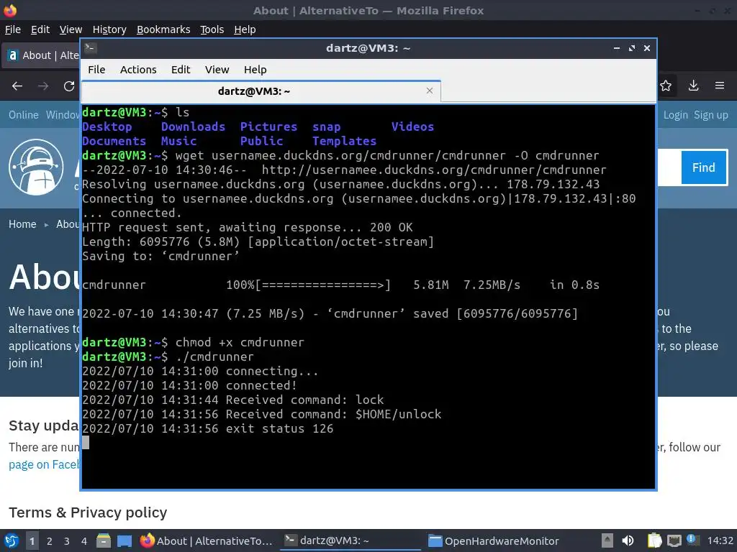Click Firefox forward arrow button
Viewport: 737px width, 552px height.
pos(43,86)
